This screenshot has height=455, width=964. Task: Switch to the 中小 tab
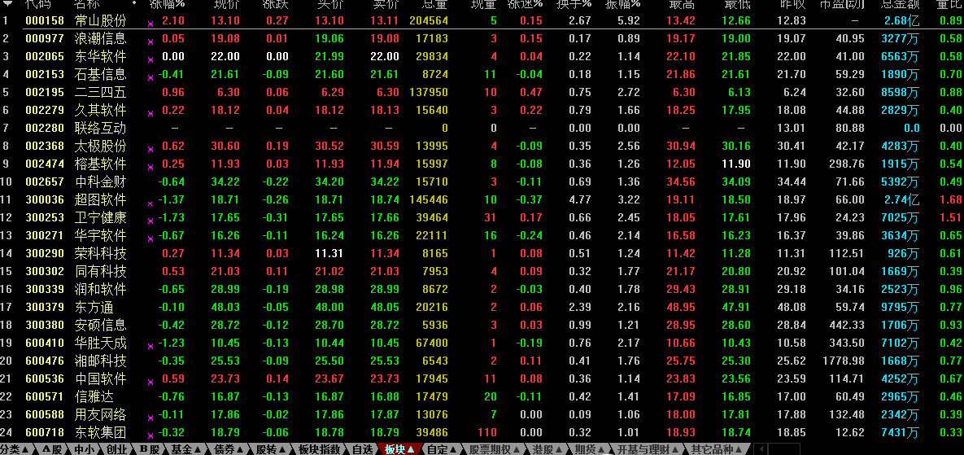(x=85, y=449)
